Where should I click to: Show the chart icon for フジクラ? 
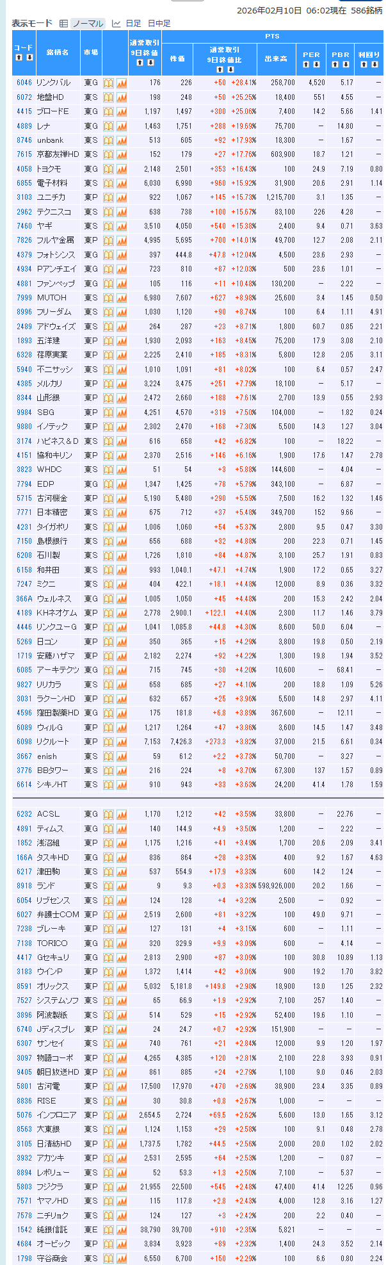121,1187
